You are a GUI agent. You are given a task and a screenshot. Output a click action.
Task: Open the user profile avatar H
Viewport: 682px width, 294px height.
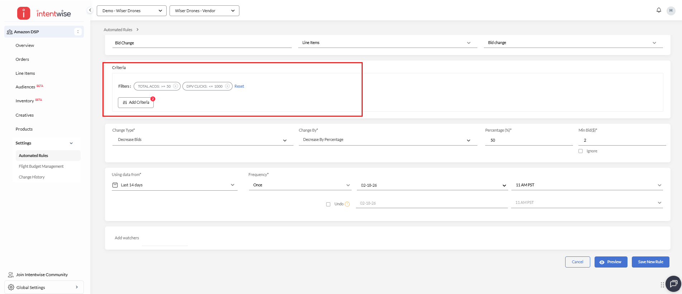point(671,11)
